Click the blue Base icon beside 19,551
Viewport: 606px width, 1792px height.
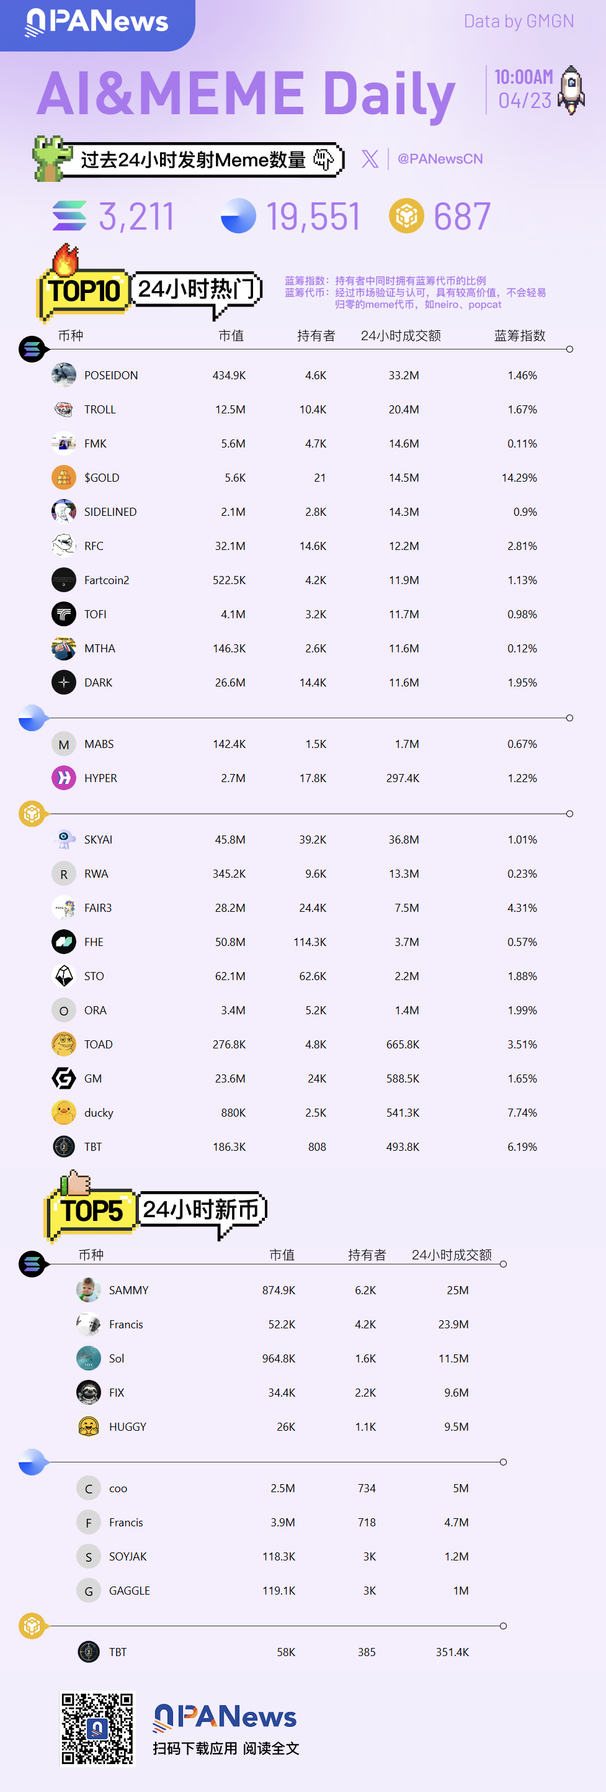[238, 215]
